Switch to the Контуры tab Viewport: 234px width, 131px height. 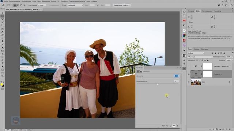[x=204, y=49]
